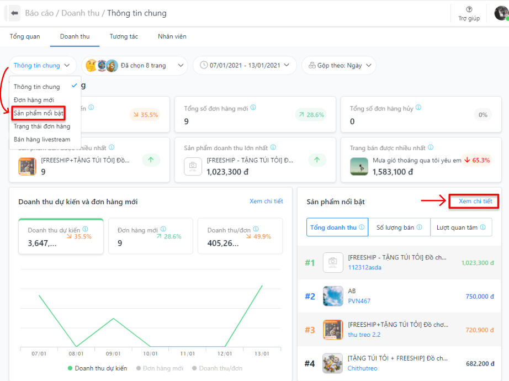Click the page avatars group in page selector
This screenshot has width=509, height=381.
click(102, 66)
